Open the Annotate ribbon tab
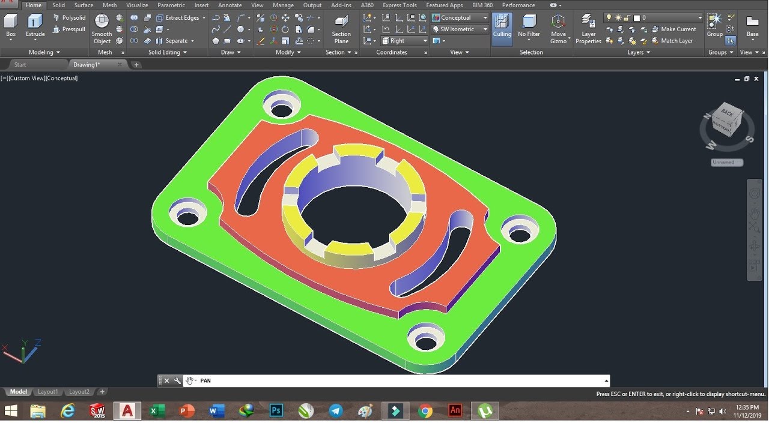Image resolution: width=769 pixels, height=432 pixels. point(229,5)
